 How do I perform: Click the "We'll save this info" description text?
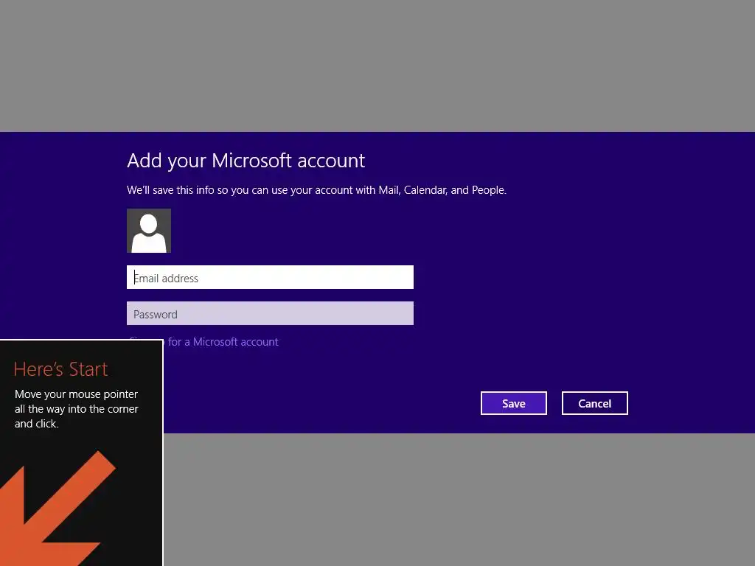(317, 190)
